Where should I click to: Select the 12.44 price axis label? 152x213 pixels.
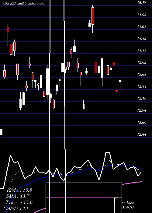[x=142, y=134]
